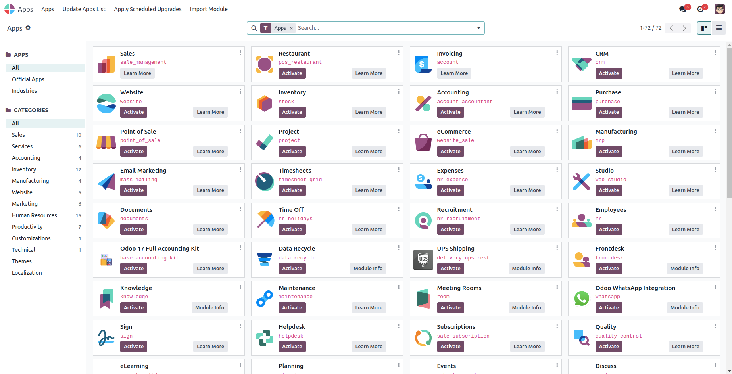This screenshot has width=732, height=374.
Task: Activate the Inventory app
Action: coord(292,112)
